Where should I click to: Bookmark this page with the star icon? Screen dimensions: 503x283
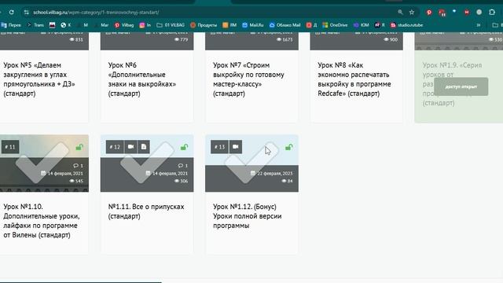click(x=412, y=13)
